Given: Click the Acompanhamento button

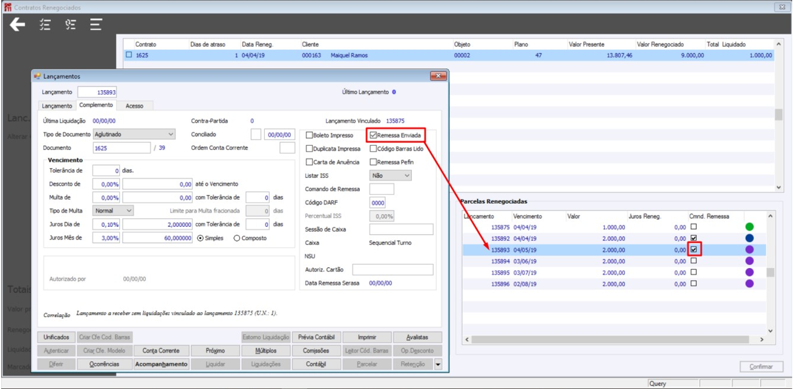Looking at the screenshot, I should tap(161, 364).
